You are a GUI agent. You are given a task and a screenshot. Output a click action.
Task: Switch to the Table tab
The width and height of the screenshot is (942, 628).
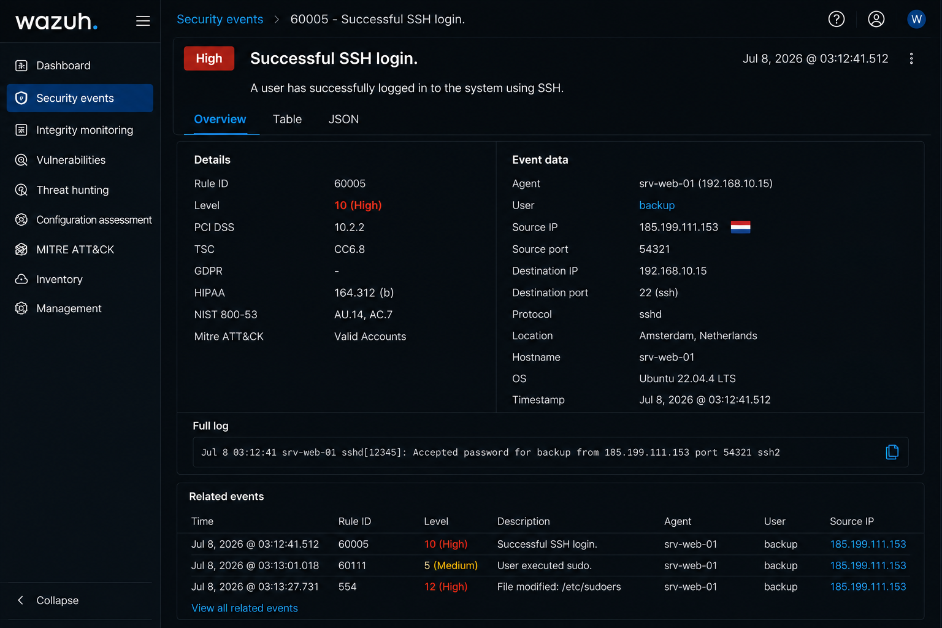[x=287, y=119]
